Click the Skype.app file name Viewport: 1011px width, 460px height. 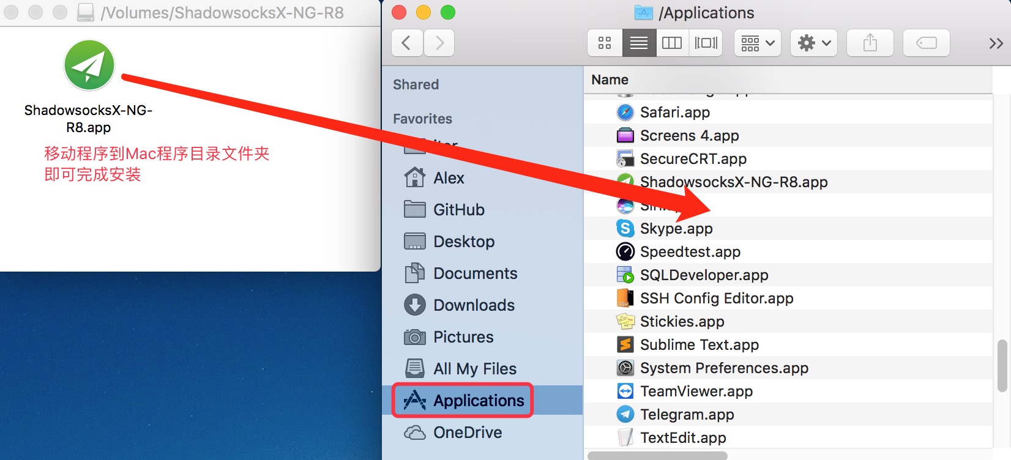(676, 229)
